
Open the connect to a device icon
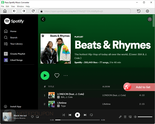130,117
